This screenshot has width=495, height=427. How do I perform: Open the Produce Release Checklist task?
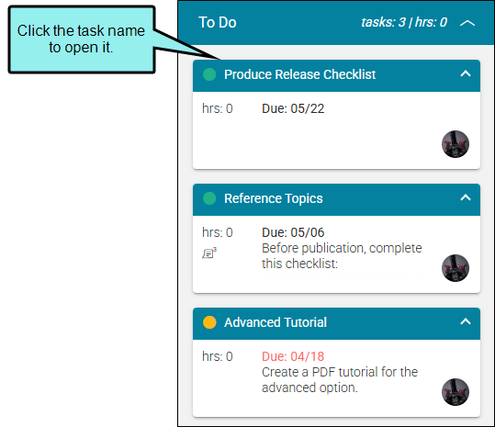click(x=299, y=74)
